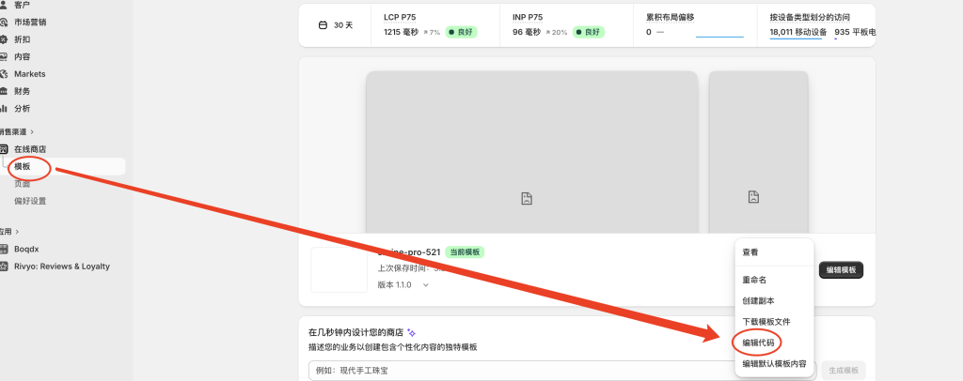The height and width of the screenshot is (381, 963).
Task: Choose 编辑代码 from the context menu
Action: click(x=759, y=343)
